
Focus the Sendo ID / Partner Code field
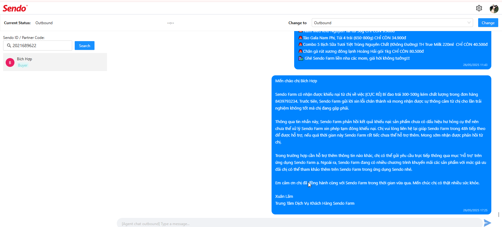38,46
